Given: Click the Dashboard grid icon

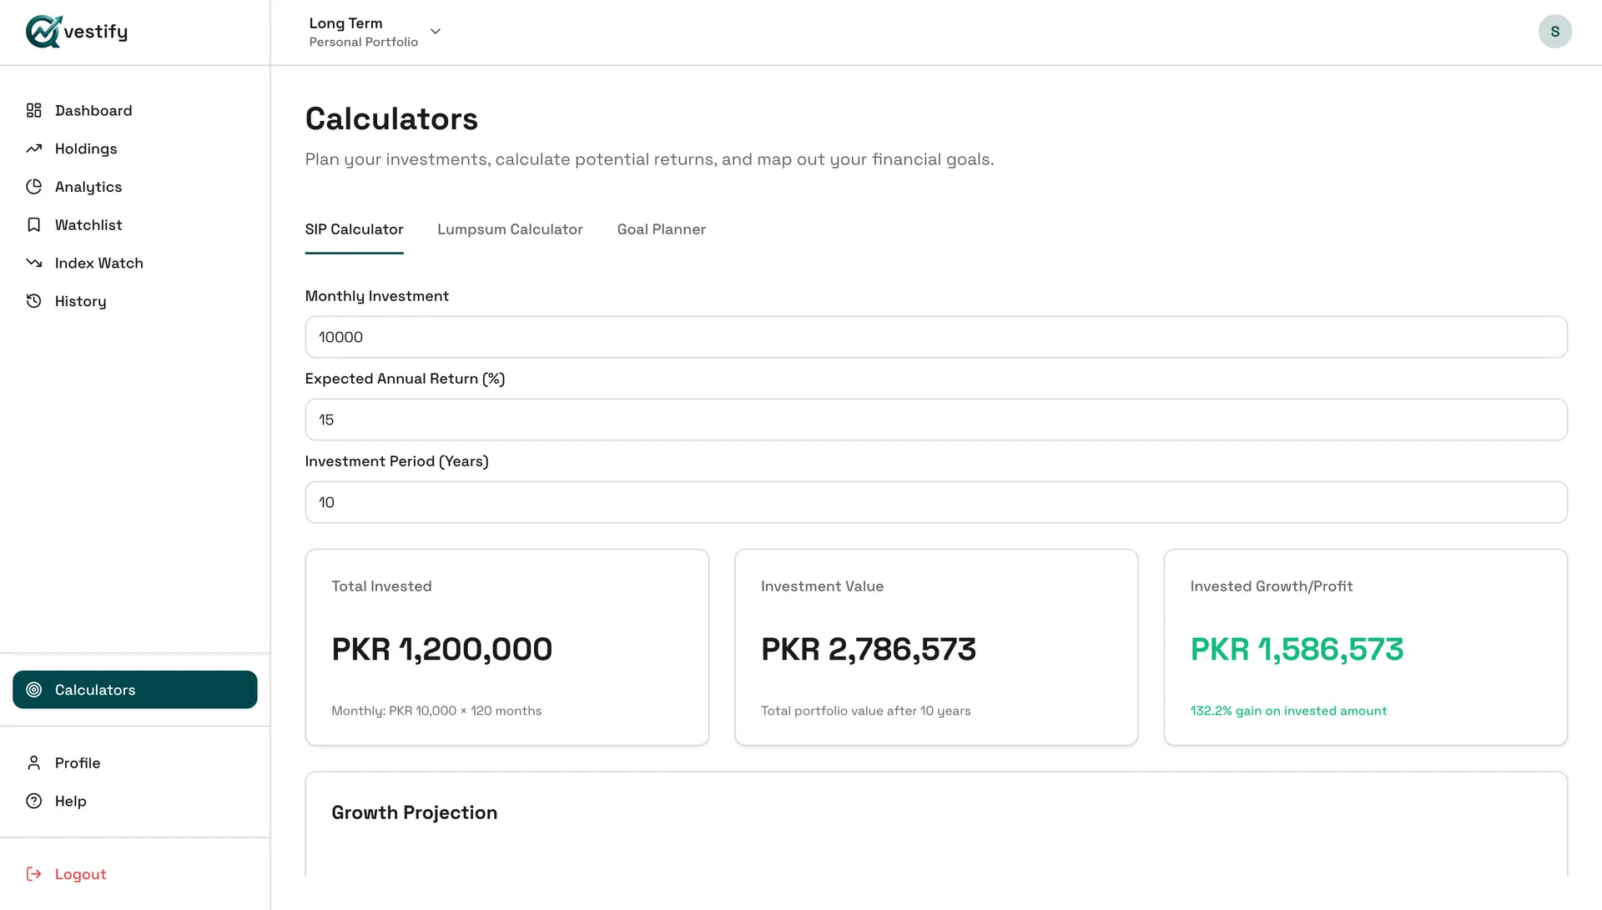Looking at the screenshot, I should [33, 110].
